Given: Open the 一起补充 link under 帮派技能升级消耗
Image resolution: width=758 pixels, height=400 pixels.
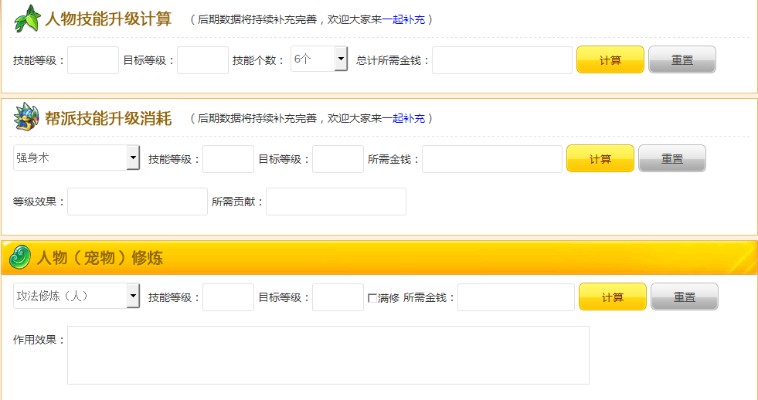Looking at the screenshot, I should coord(403,118).
